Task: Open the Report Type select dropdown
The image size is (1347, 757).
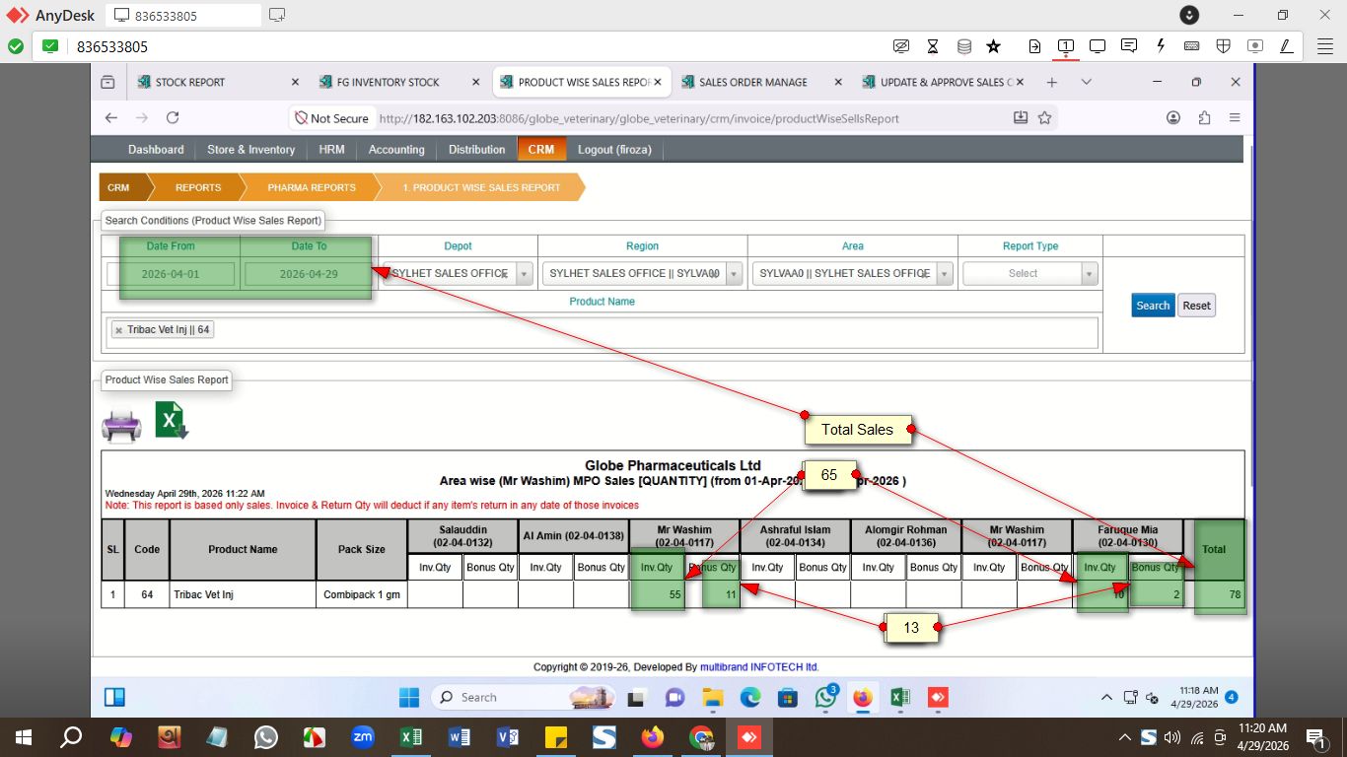Action: (x=1030, y=273)
